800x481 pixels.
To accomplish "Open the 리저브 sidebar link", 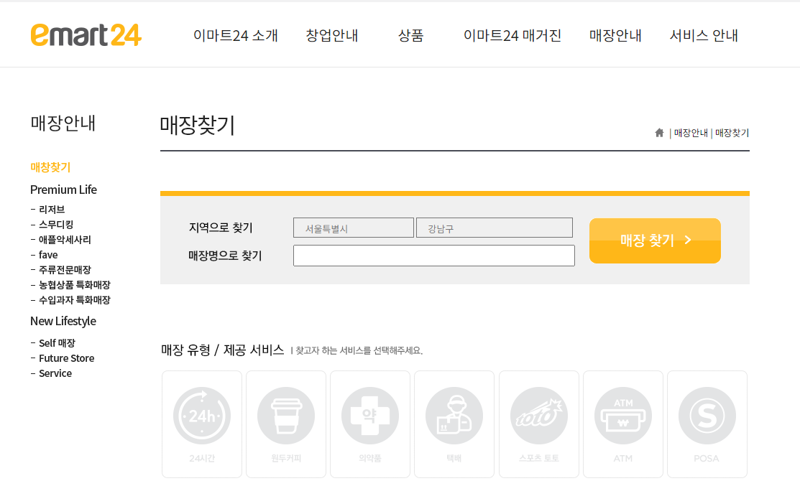I will [x=52, y=210].
